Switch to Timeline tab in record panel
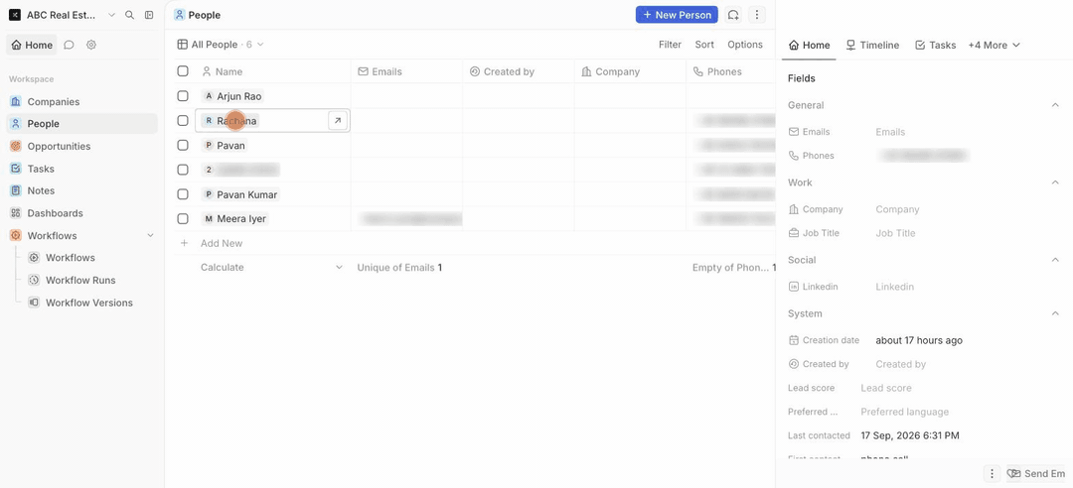Image resolution: width=1073 pixels, height=488 pixels. click(x=872, y=45)
